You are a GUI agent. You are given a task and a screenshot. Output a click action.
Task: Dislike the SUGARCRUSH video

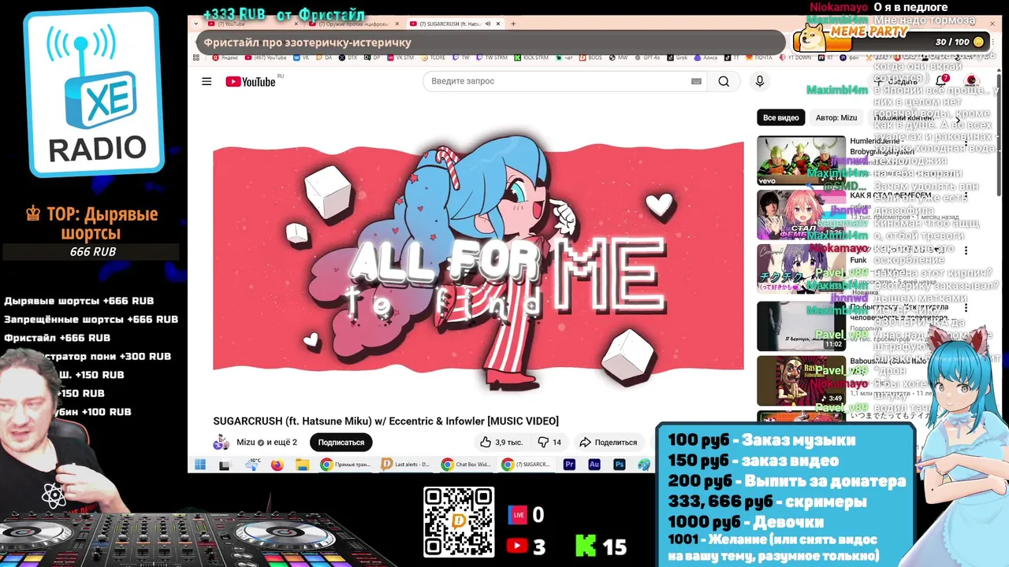pyautogui.click(x=549, y=443)
